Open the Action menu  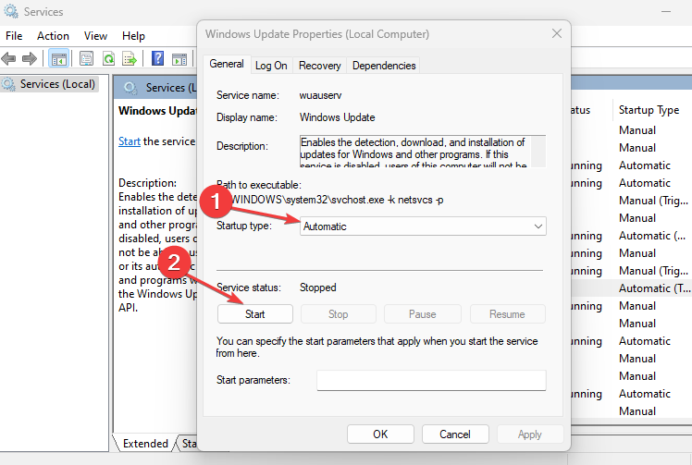coord(53,36)
